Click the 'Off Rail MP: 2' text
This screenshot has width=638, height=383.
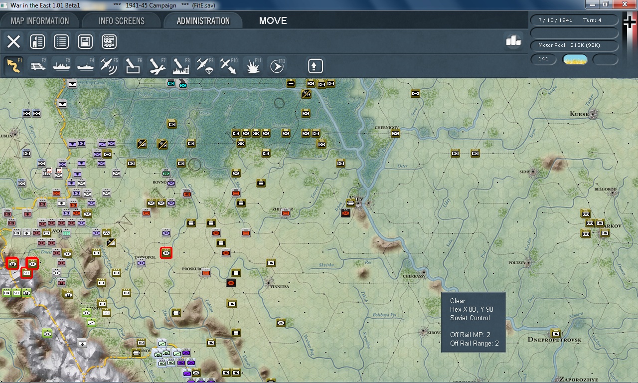coord(470,335)
